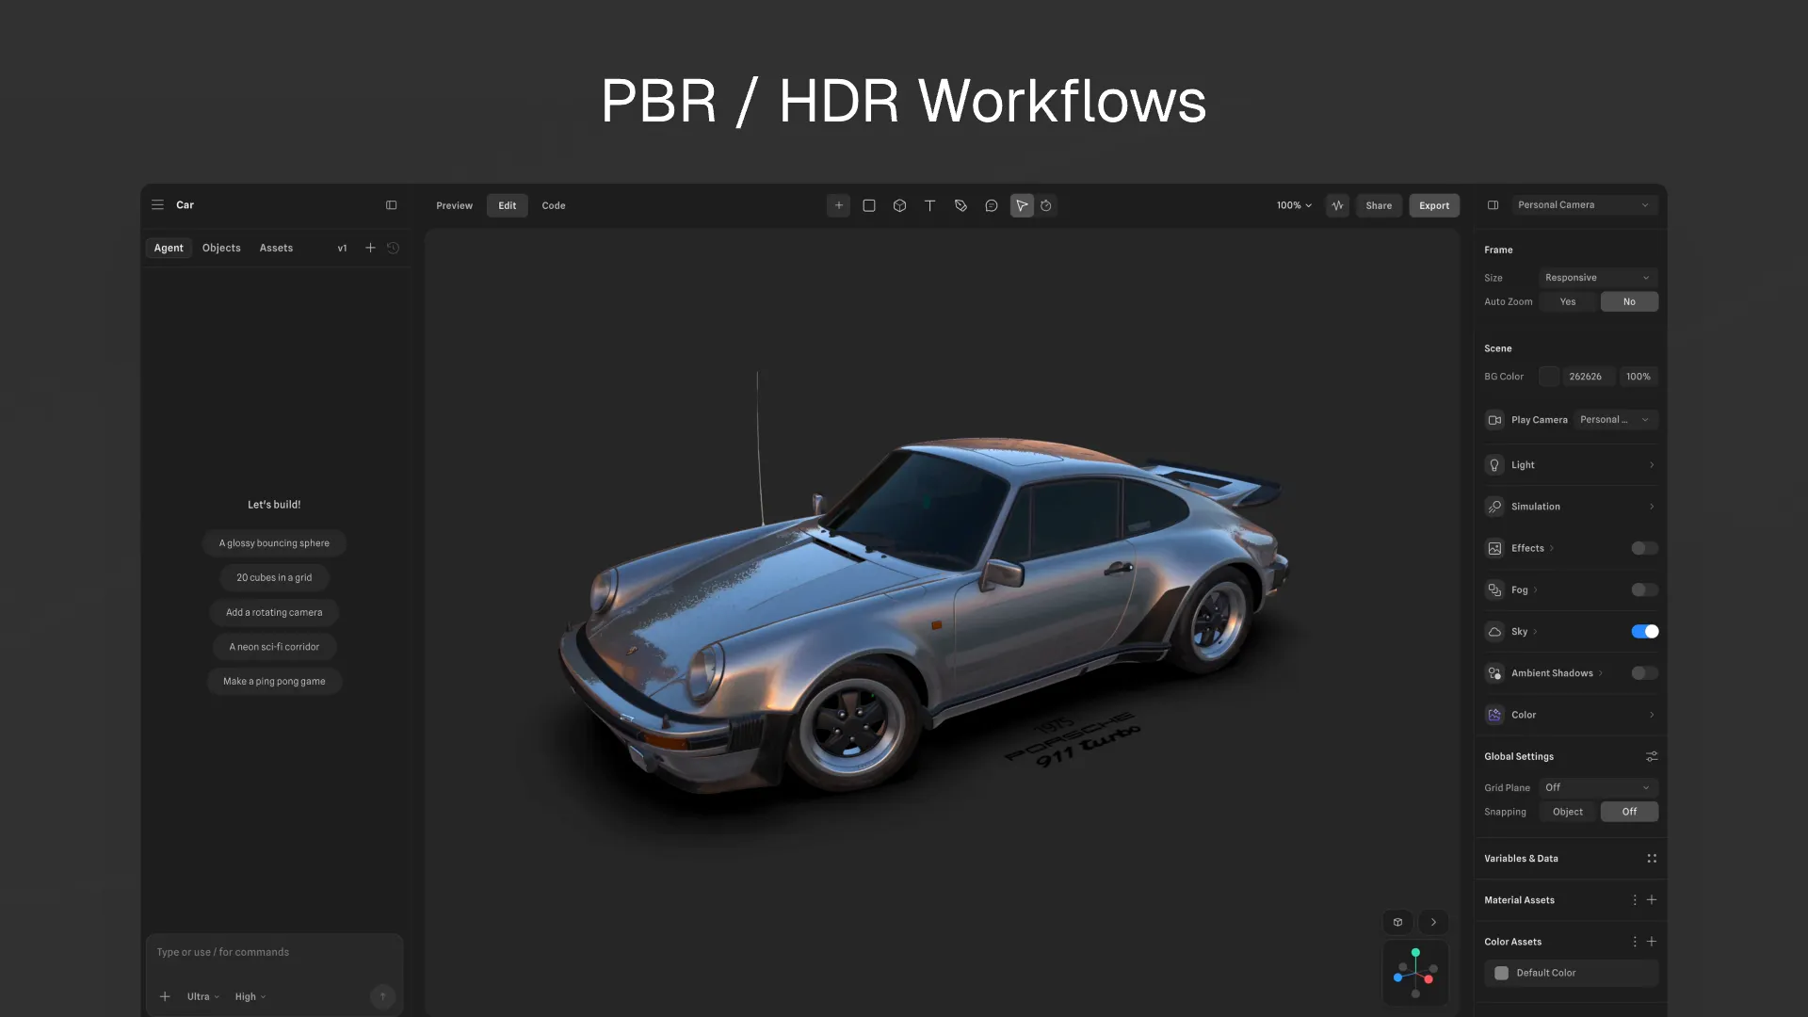Select the Text tool
The height and width of the screenshot is (1017, 1808).
click(930, 205)
